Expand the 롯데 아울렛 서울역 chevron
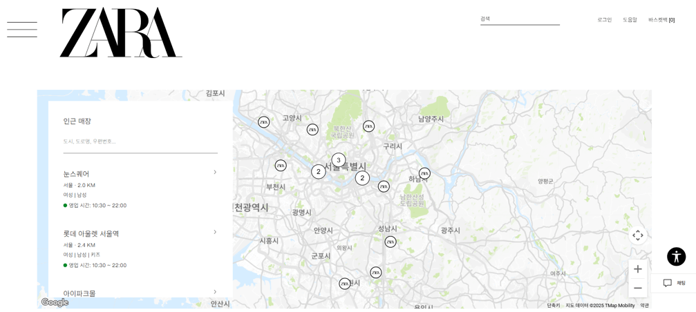 click(x=215, y=232)
